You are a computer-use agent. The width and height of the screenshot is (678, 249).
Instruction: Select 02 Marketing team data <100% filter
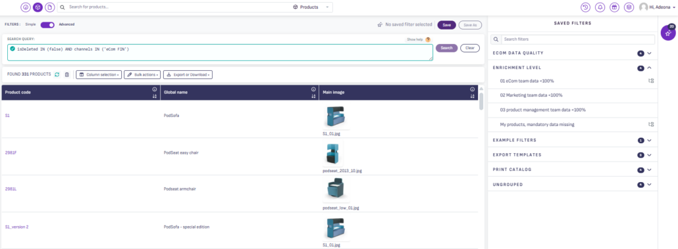531,95
